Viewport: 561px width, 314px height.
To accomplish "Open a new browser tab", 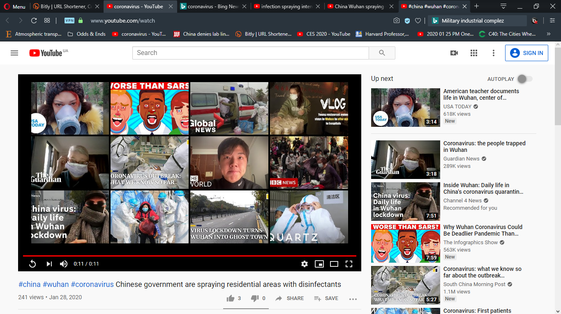I will point(476,7).
